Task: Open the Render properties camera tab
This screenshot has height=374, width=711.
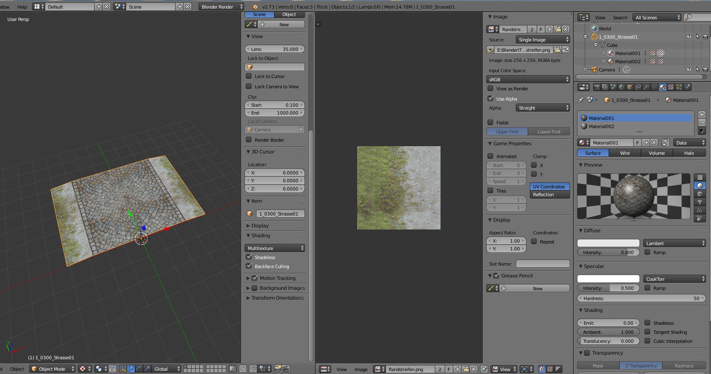Action: [x=597, y=87]
